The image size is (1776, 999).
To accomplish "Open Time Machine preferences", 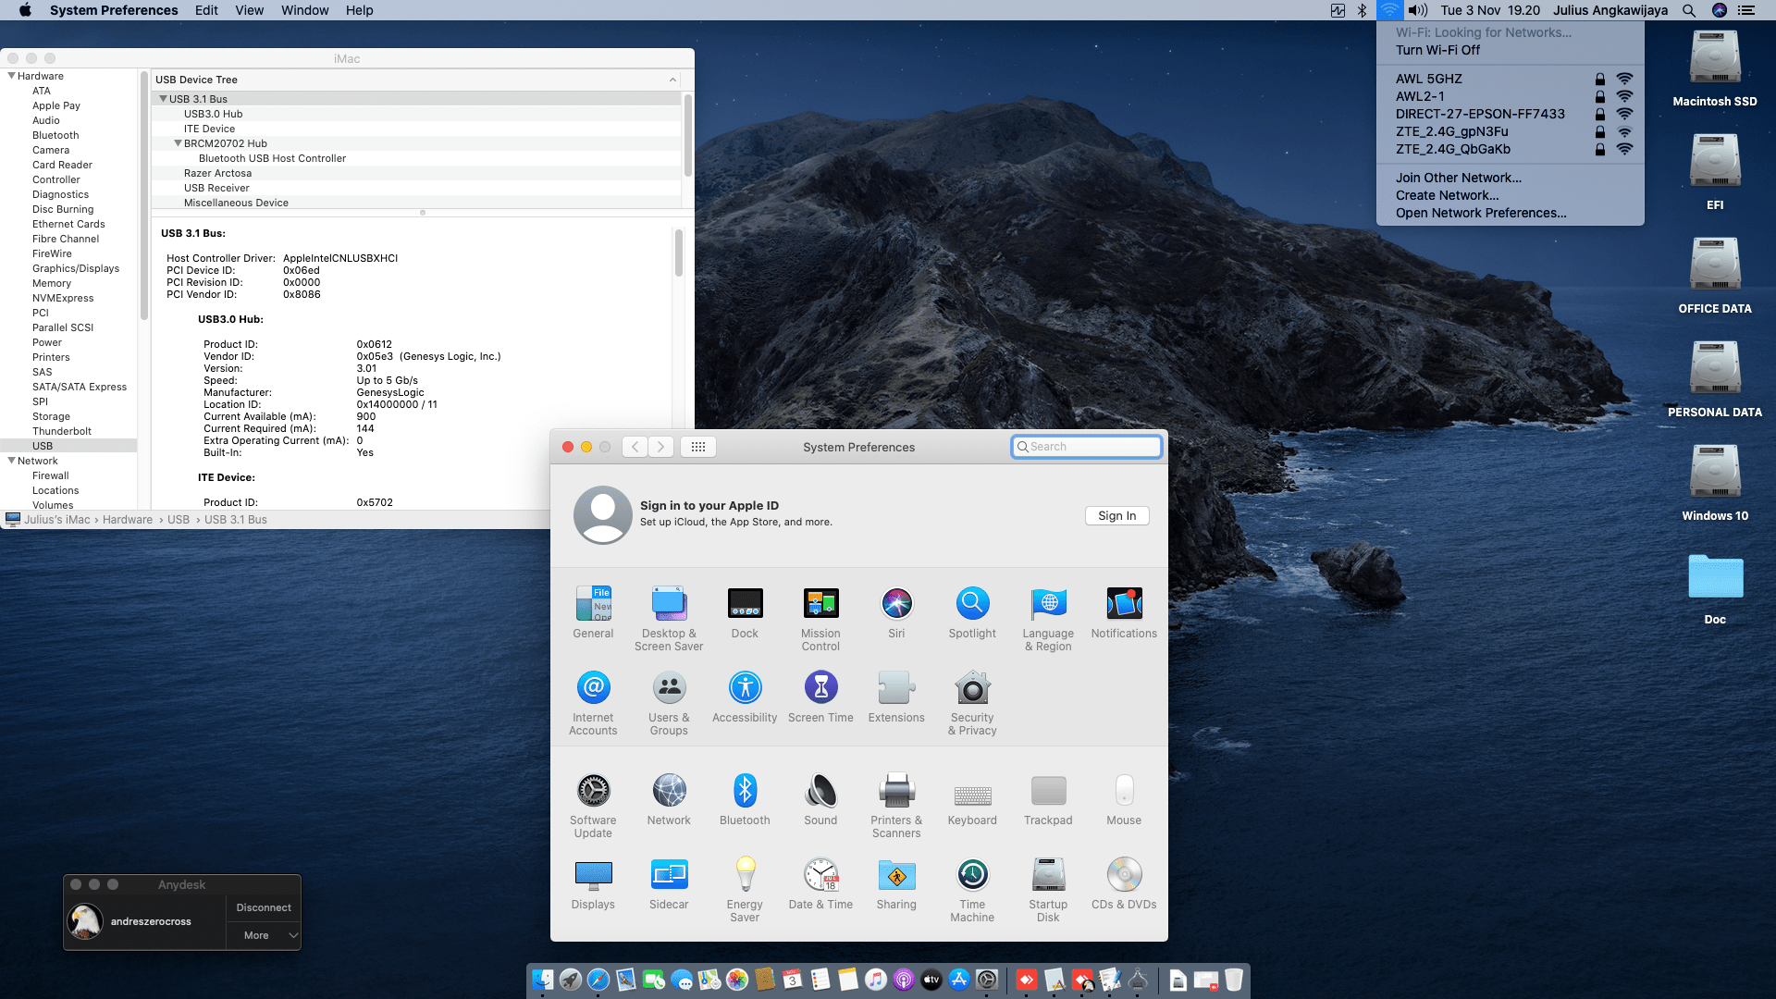I will (972, 890).
